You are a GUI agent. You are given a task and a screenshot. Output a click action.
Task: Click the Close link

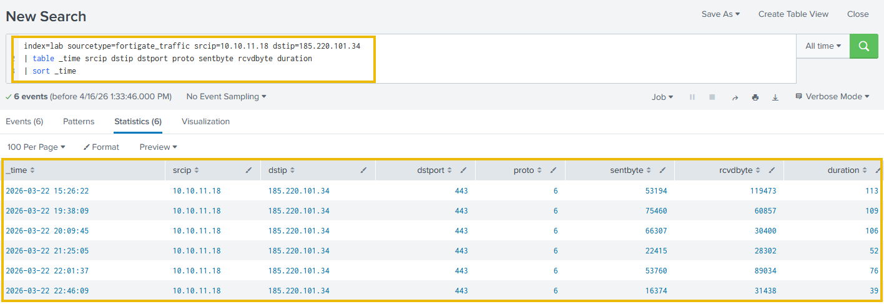coord(858,14)
